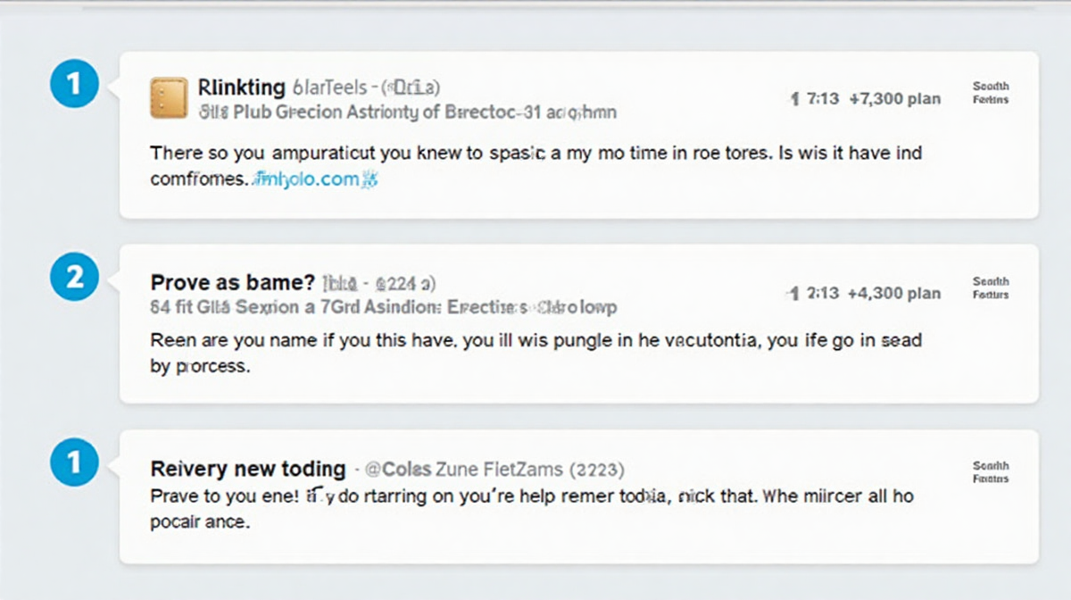The width and height of the screenshot is (1071, 600).
Task: Click the blue badge beside Reivery new toding
Action: click(74, 462)
